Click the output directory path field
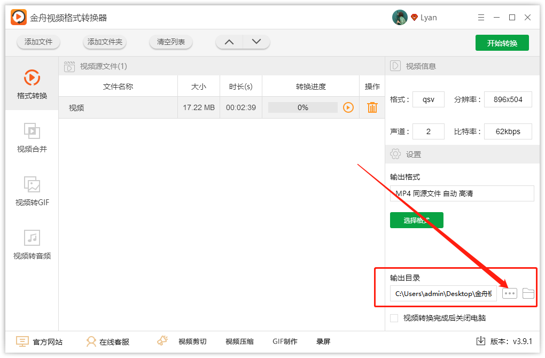The width and height of the screenshot is (545, 358). click(x=443, y=293)
